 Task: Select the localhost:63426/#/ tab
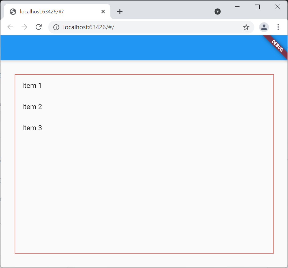point(57,12)
